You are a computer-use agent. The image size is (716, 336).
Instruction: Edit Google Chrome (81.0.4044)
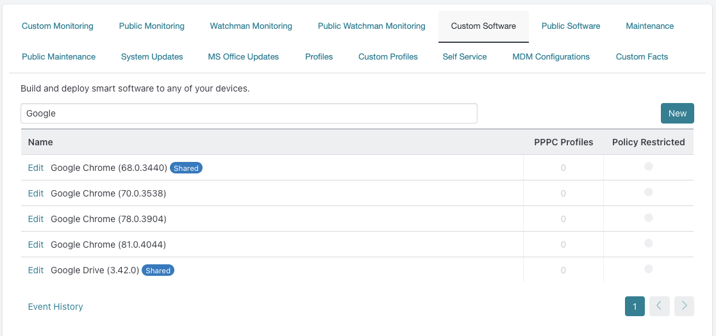[36, 244]
